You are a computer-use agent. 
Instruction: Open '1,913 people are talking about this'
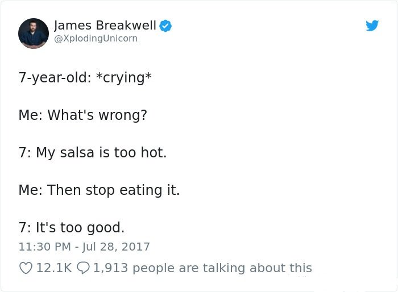click(x=202, y=268)
